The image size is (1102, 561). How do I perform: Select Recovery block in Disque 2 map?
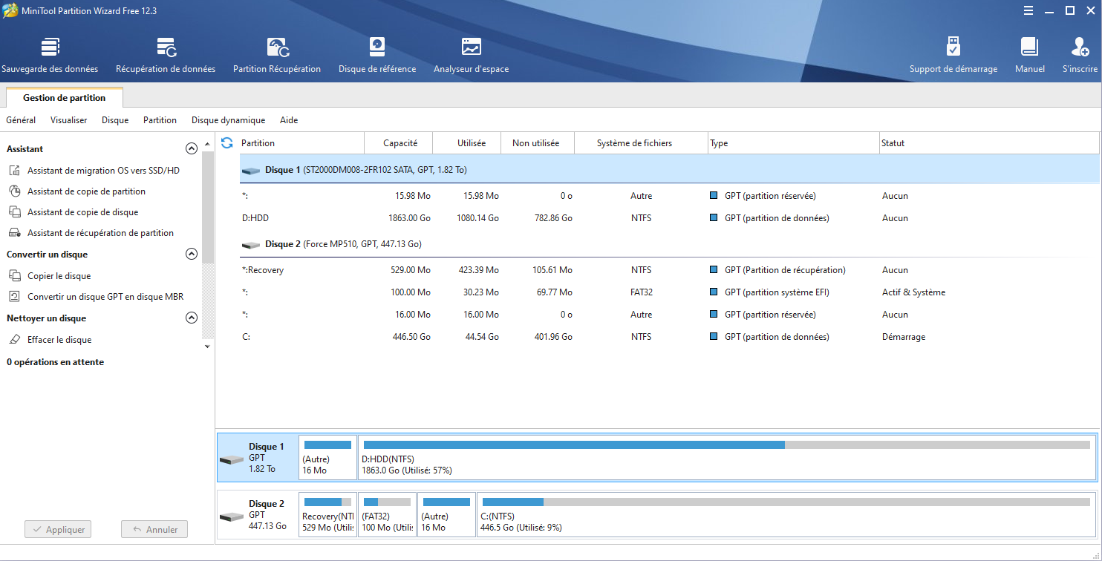point(327,515)
